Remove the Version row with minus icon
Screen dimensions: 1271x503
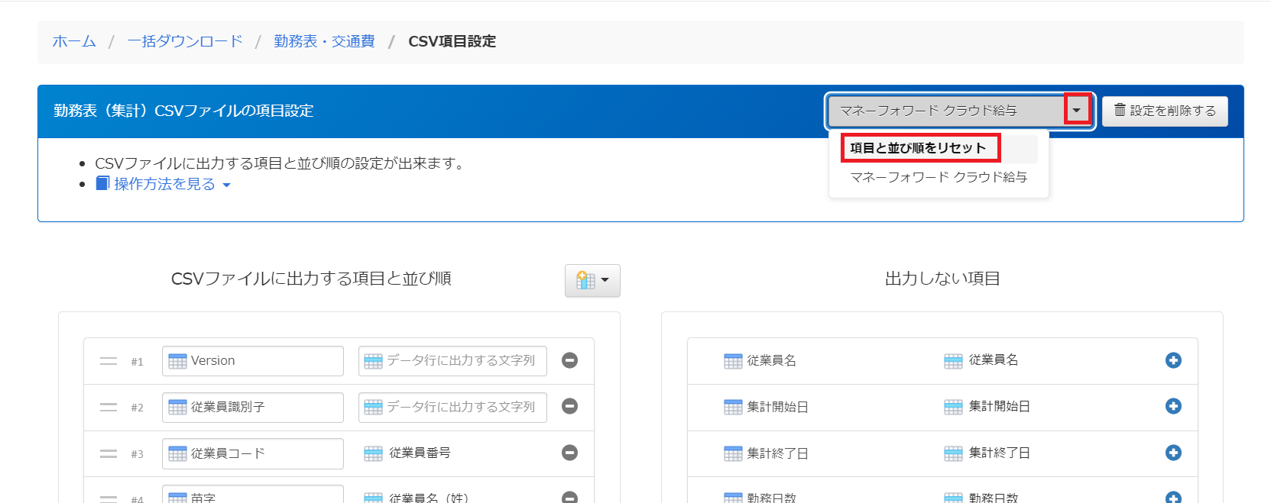[569, 360]
